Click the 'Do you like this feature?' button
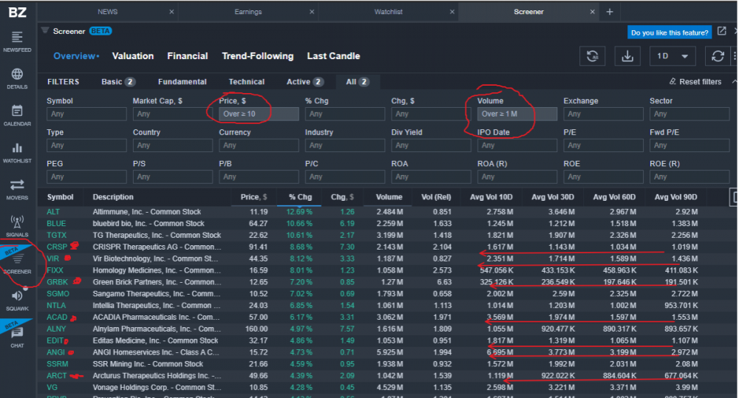Image resolution: width=739 pixels, height=398 pixels. tap(670, 32)
